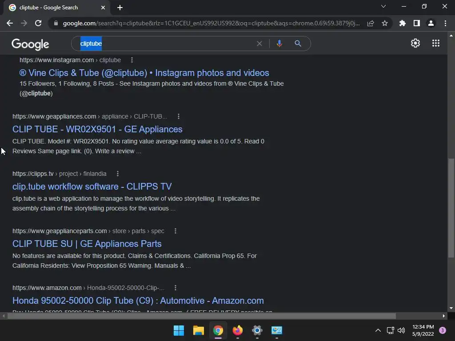Switch to Chrome on the taskbar
Screen dimensions: 455x341
[x=218, y=330]
